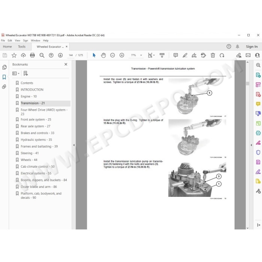Go to the next page arrow
Viewport: 262px width, 262px height.
[x=60, y=55]
